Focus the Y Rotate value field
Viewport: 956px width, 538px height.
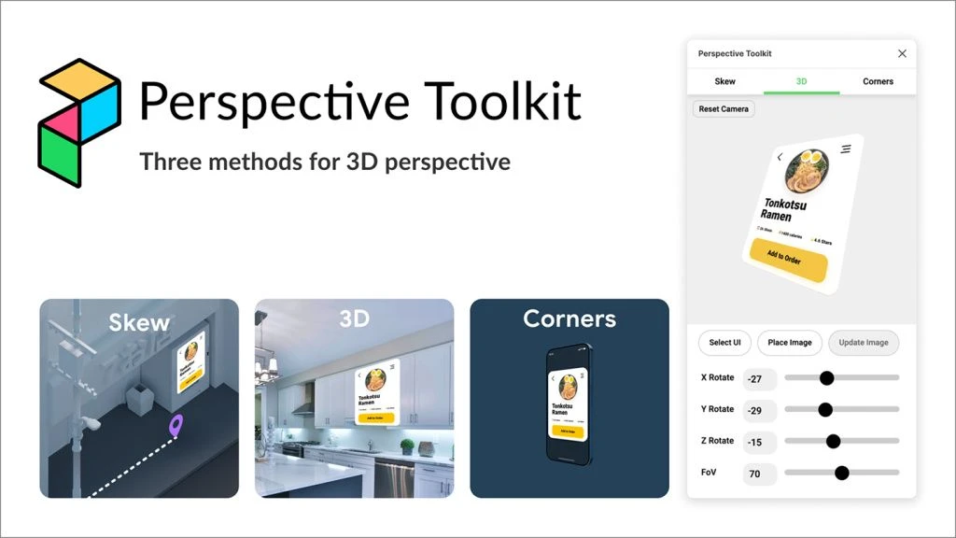tap(760, 410)
